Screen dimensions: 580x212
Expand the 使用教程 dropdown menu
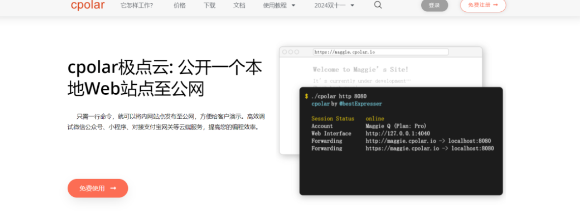coord(279,5)
